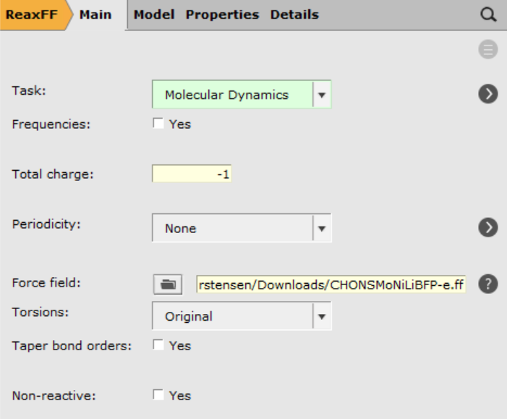
Task: Switch to the Model tab
Action: 154,14
